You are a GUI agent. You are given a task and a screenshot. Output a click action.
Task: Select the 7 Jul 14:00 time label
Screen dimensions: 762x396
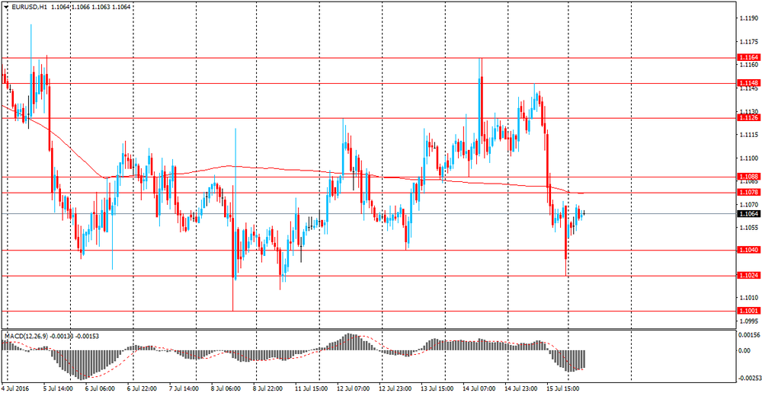[183, 388]
